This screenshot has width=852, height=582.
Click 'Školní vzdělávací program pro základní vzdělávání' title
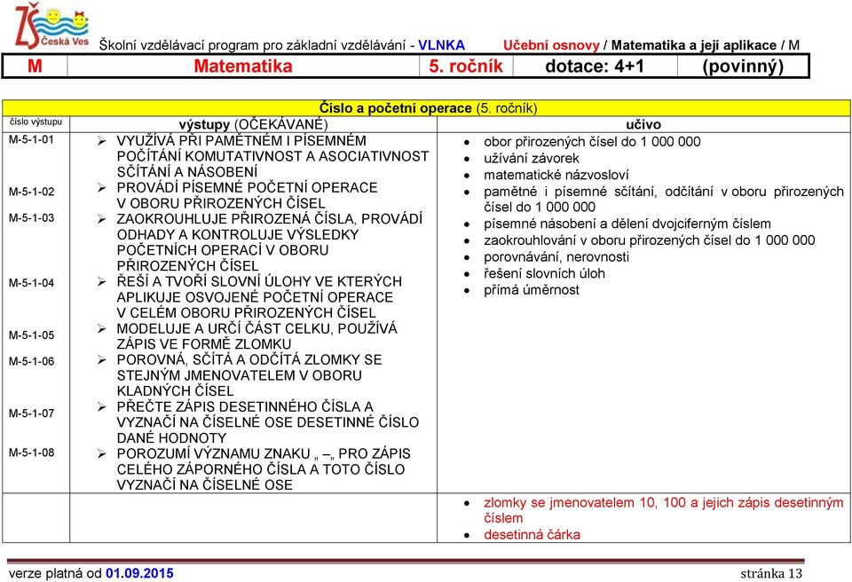tap(252, 45)
